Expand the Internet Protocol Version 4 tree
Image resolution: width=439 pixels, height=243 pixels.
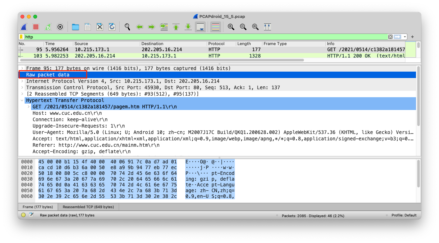click(x=22, y=81)
